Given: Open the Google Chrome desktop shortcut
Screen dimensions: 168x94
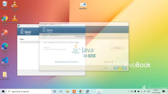Looking at the screenshot, I should (5, 20).
